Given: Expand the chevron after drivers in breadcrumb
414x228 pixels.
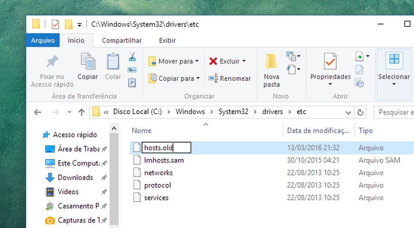Looking at the screenshot, I should click(x=289, y=112).
